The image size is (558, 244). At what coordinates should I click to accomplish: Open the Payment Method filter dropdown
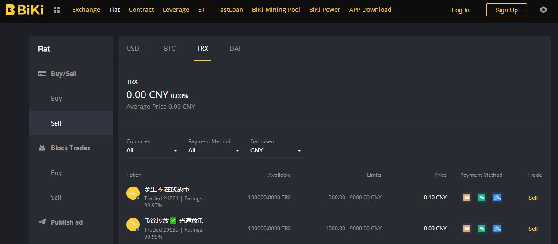(x=215, y=151)
